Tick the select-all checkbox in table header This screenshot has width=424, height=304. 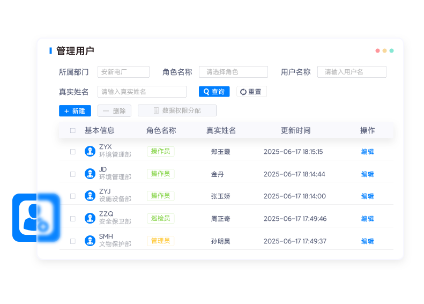73,130
